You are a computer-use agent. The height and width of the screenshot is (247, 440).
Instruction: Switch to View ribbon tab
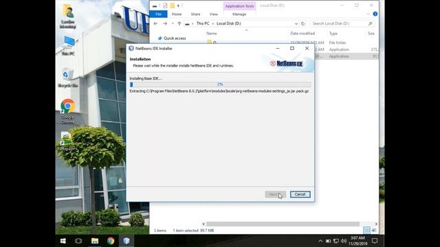pyautogui.click(x=214, y=14)
